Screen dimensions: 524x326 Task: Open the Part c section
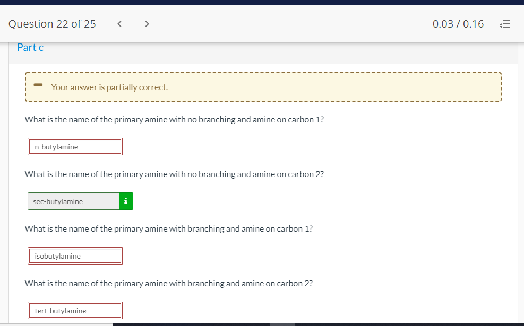[30, 47]
